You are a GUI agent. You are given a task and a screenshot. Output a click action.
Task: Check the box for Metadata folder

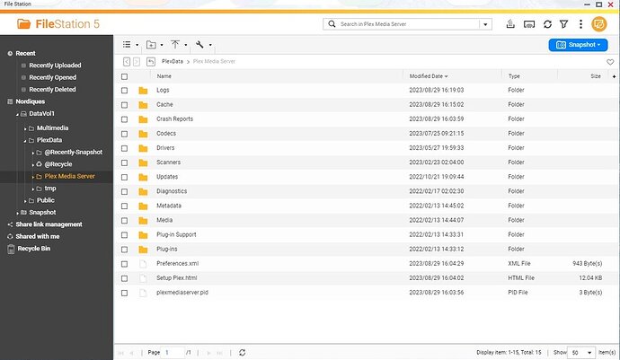(x=125, y=206)
